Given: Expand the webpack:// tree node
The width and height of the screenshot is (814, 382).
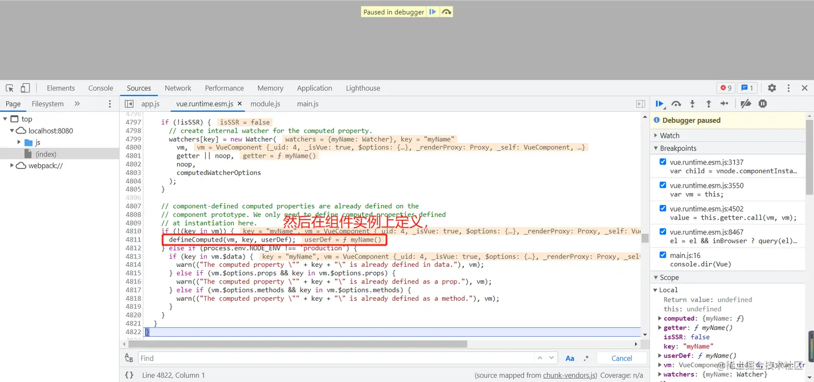Looking at the screenshot, I should point(12,166).
